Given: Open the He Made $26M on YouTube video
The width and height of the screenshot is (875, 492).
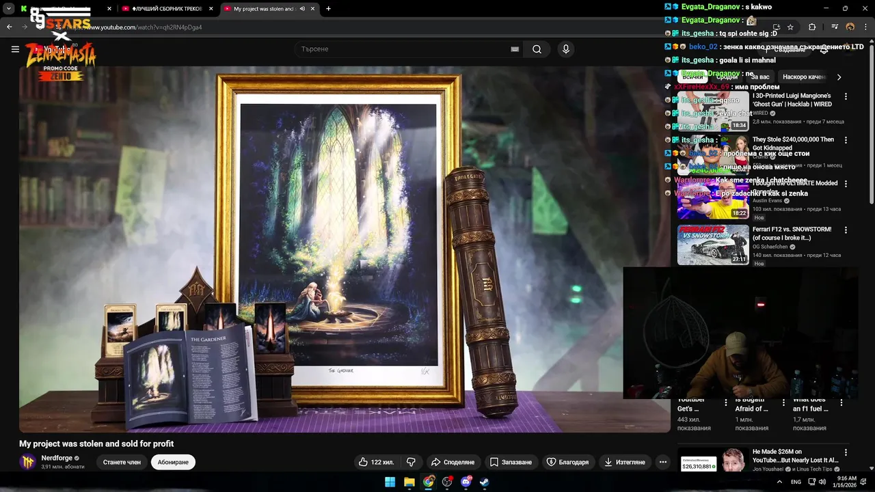Looking at the screenshot, I should pyautogui.click(x=795, y=456).
